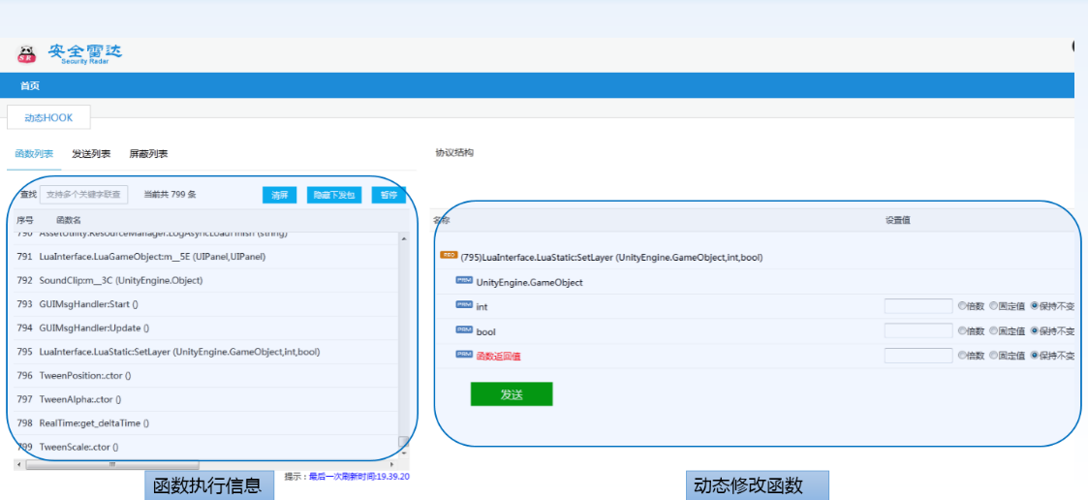Image resolution: width=1088 pixels, height=500 pixels.
Task: Click the REQ badge beside (795)LuaInterface.LuaStatic:SetLayer
Action: pyautogui.click(x=449, y=255)
